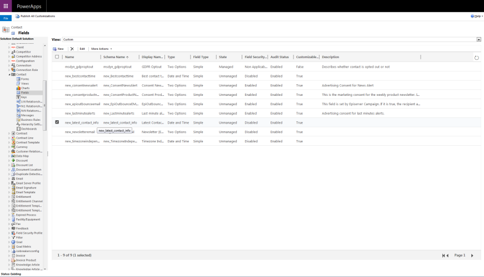Open the File menu
This screenshot has width=484, height=277.
(x=6, y=18)
